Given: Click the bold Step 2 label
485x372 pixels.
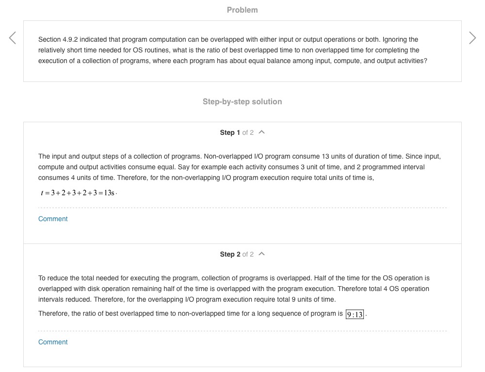Looking at the screenshot, I should coord(230,254).
